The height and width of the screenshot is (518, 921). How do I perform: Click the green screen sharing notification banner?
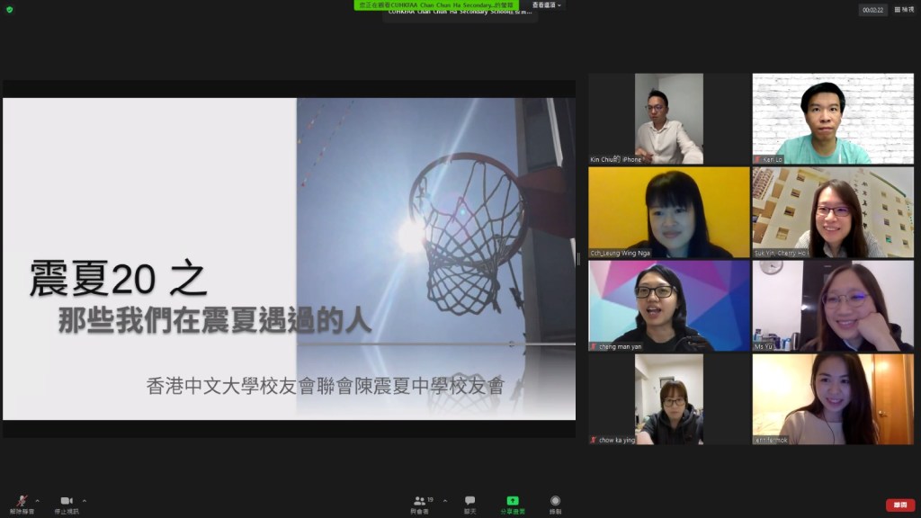pyautogui.click(x=435, y=5)
